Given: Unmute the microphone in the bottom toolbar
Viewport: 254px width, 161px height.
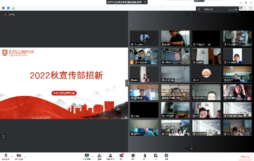Looking at the screenshot, I should click(x=6, y=156).
